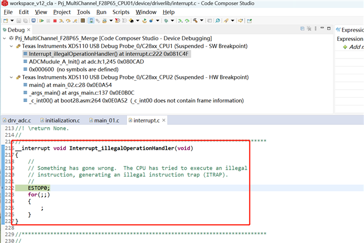This screenshot has height=243, width=364.
Task: Click the Step Into icon
Action: pos(61,20)
